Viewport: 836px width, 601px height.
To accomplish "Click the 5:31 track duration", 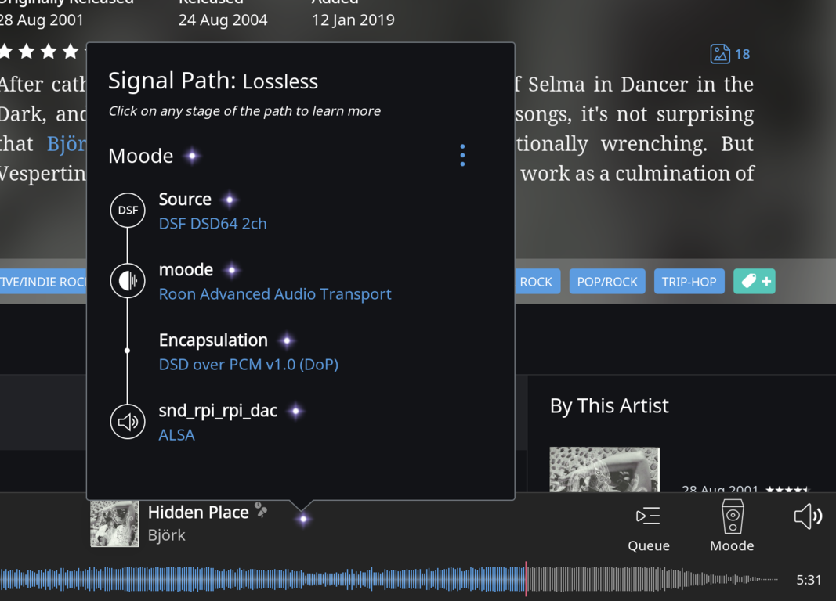I will tap(809, 580).
